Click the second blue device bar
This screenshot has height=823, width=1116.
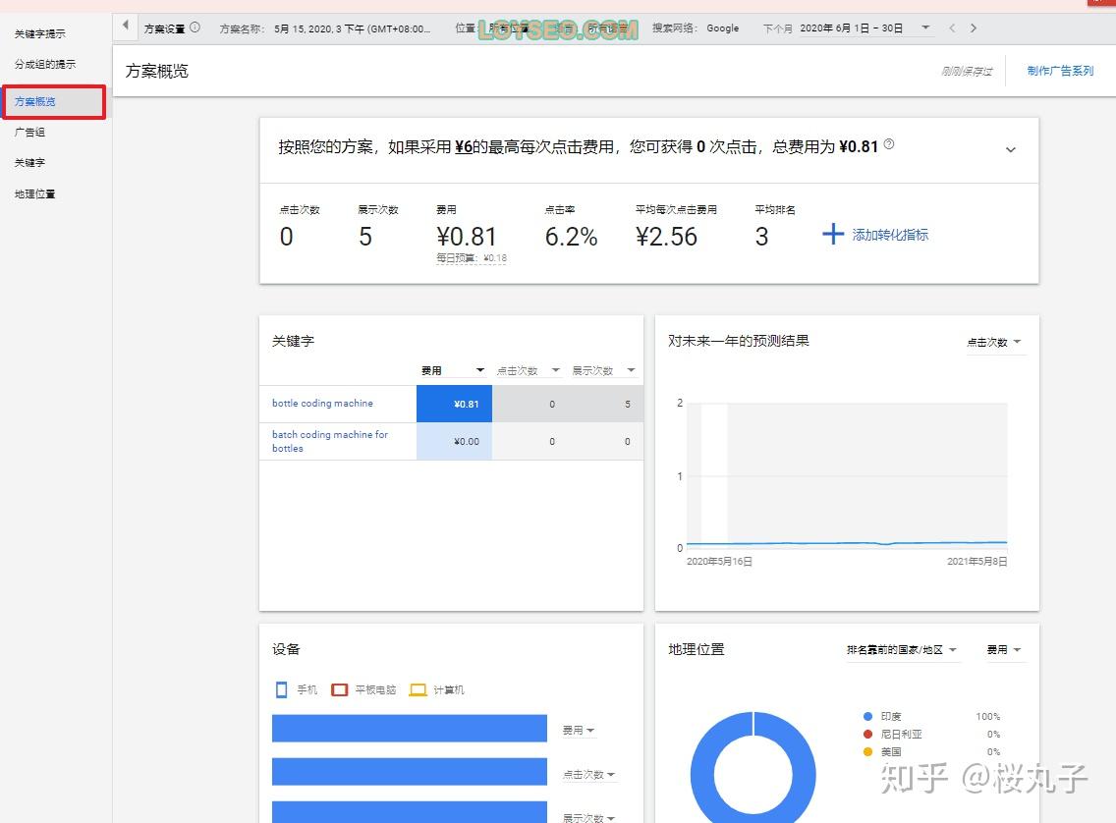tap(410, 772)
